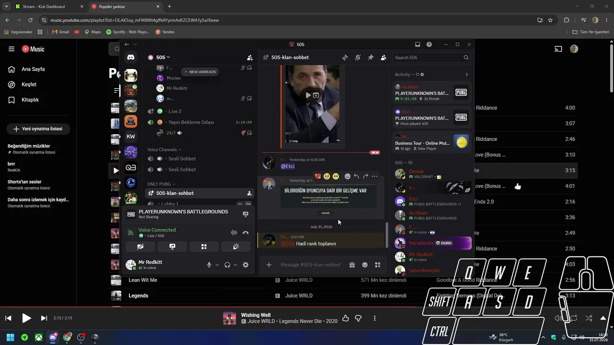
Task: Open the apps icon in the message box
Action: [x=378, y=264]
